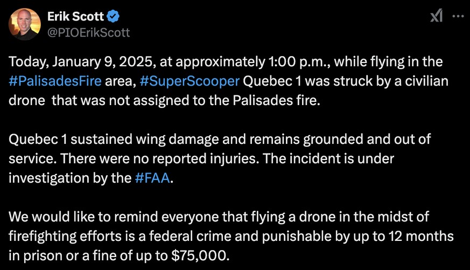This screenshot has width=470, height=270.
Task: Visit the @PIOErikScott handle
Action: 89,32
